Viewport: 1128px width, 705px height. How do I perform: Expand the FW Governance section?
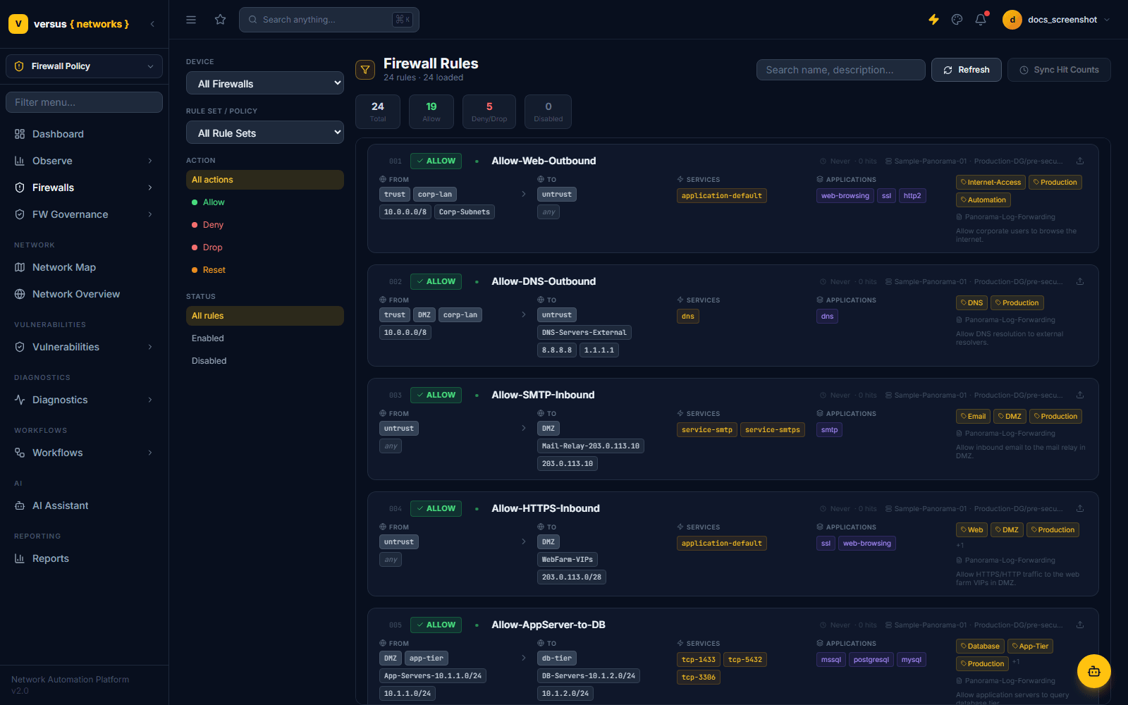coord(84,214)
